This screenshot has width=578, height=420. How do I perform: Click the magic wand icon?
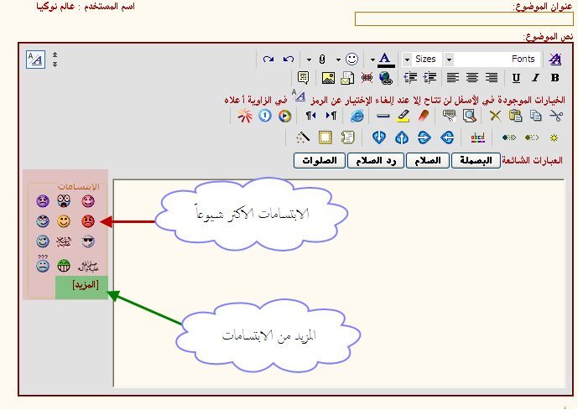tap(303, 137)
